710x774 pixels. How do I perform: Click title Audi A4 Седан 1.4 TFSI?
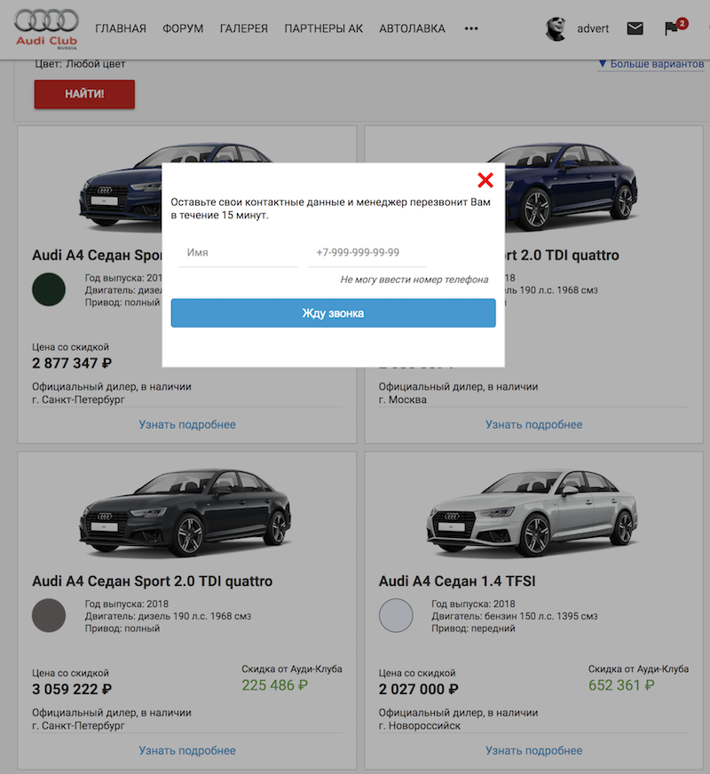(x=457, y=581)
